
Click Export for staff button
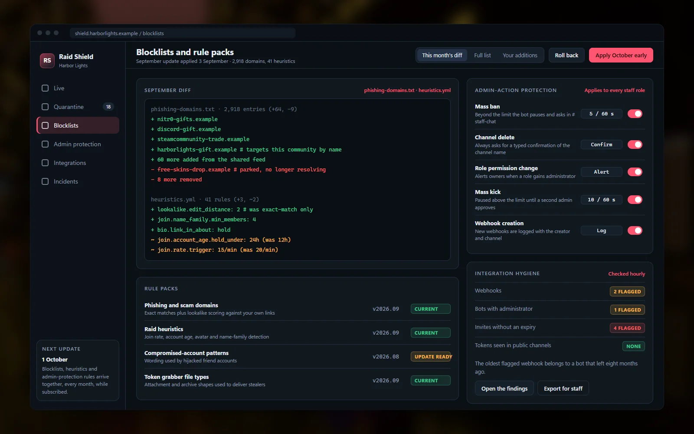(x=563, y=388)
